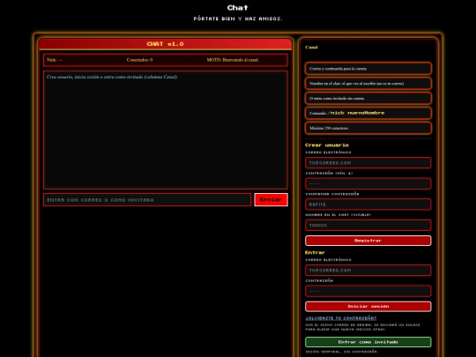Click the Entrar como invitado button
Image resolution: width=476 pixels, height=357 pixels.
pos(368,342)
